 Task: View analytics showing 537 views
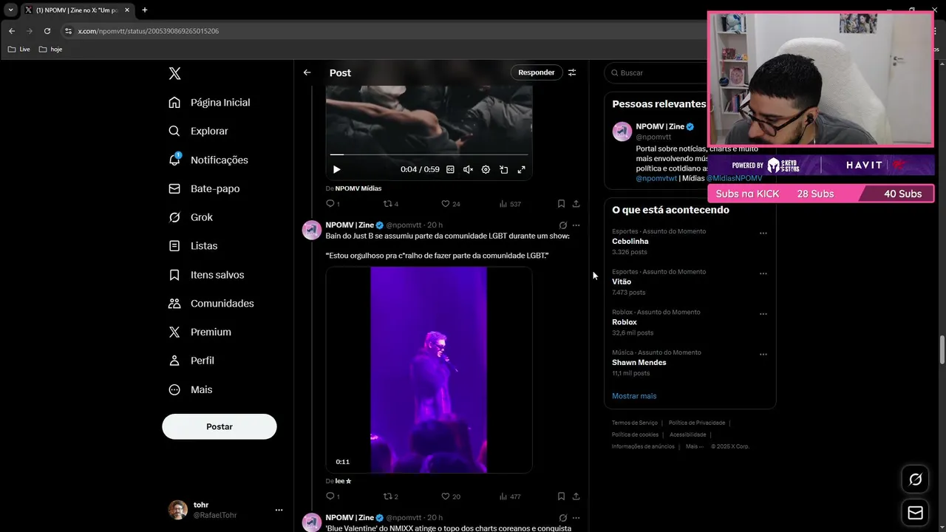[510, 204]
